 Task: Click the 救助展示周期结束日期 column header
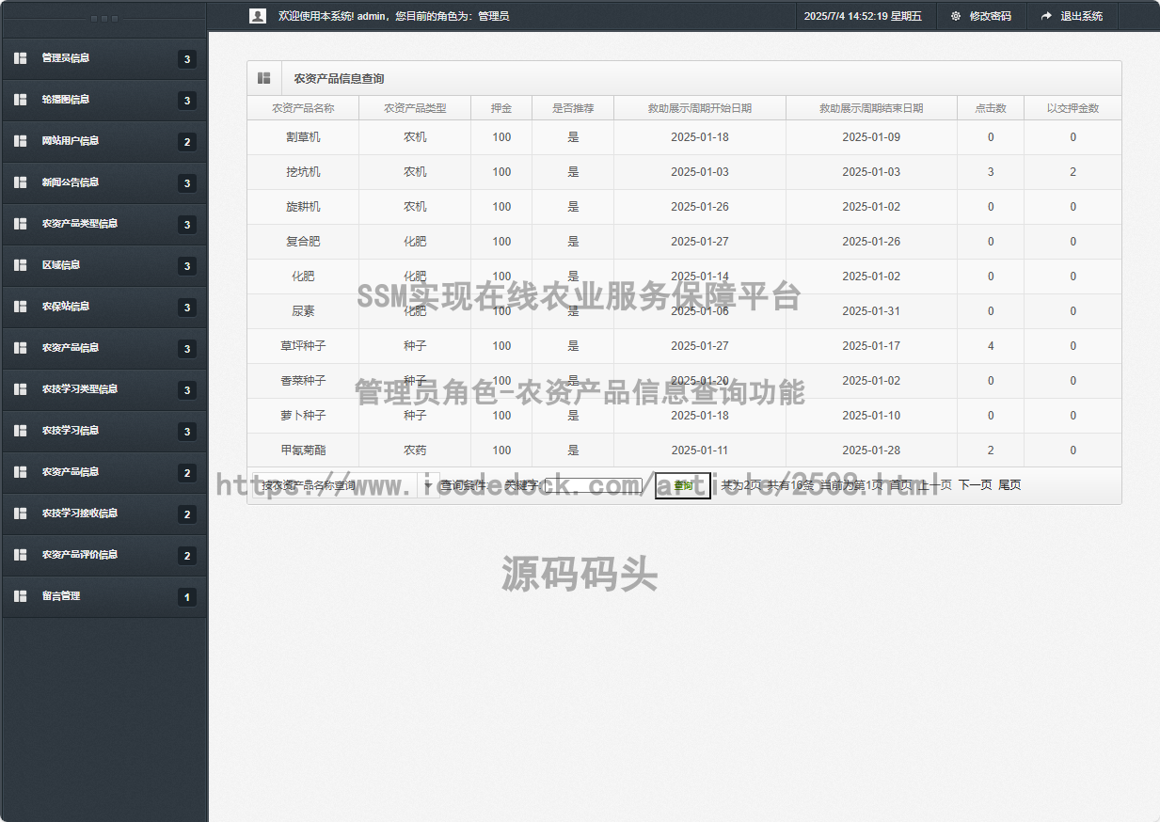pos(871,108)
